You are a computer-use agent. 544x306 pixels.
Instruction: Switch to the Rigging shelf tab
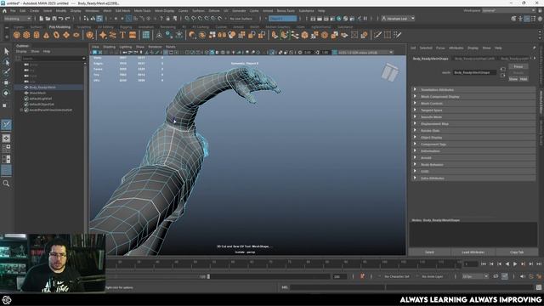click(126, 26)
